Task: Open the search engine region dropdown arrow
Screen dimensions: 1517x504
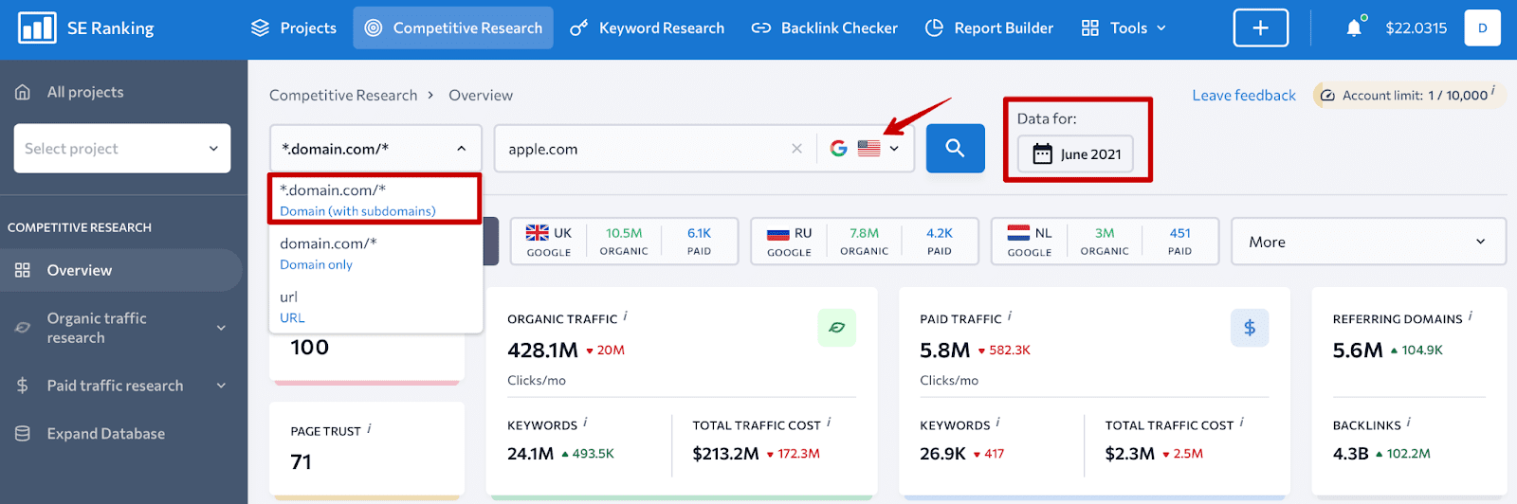Action: (x=894, y=149)
